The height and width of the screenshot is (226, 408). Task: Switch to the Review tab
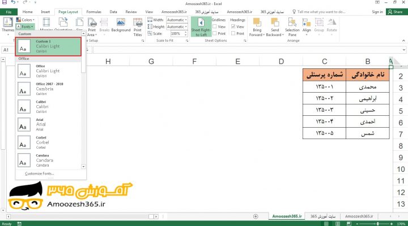pos(131,12)
